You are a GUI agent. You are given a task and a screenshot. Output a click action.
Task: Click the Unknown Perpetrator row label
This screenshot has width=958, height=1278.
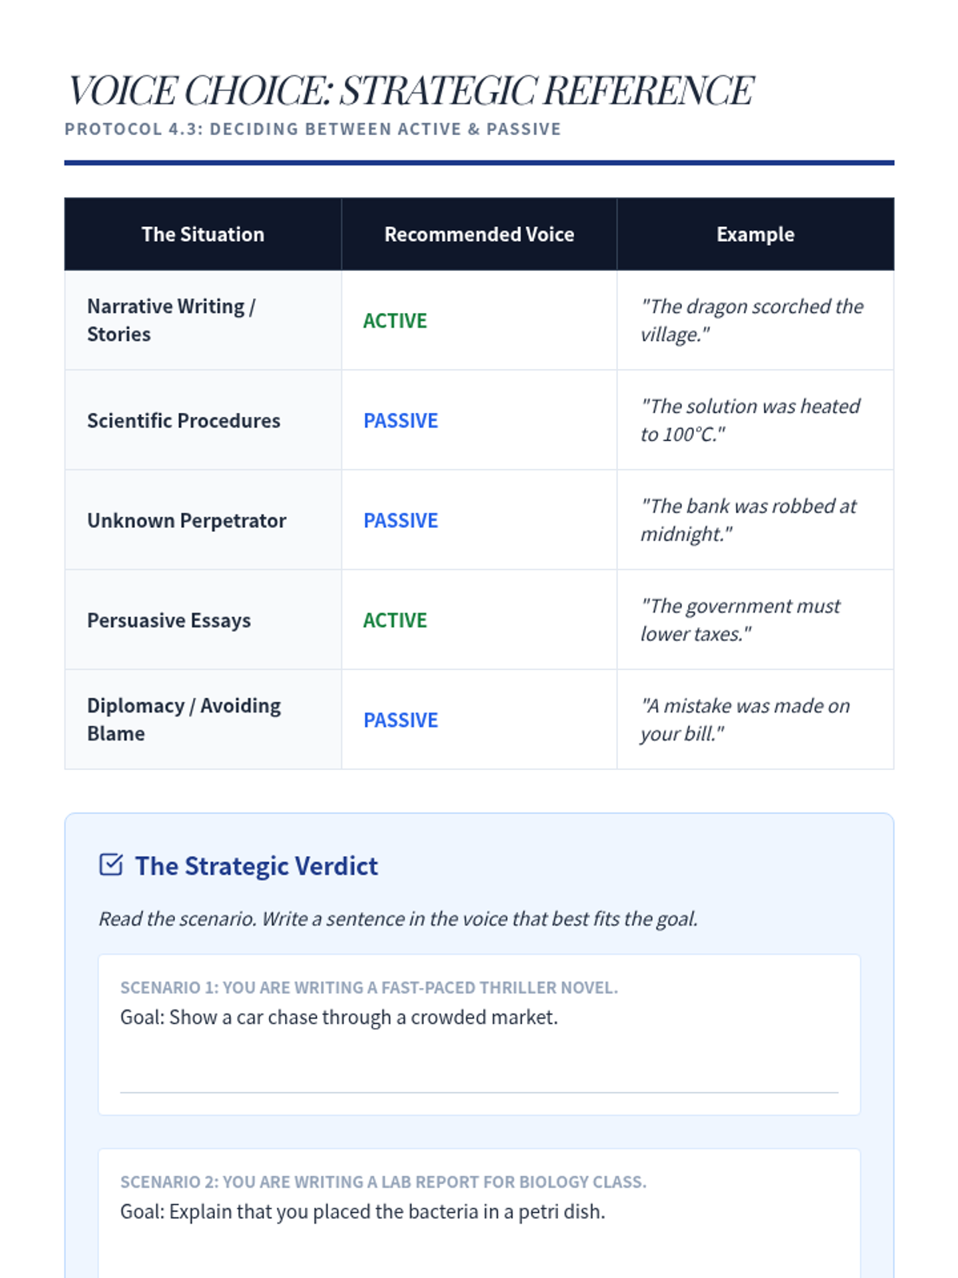[187, 521]
